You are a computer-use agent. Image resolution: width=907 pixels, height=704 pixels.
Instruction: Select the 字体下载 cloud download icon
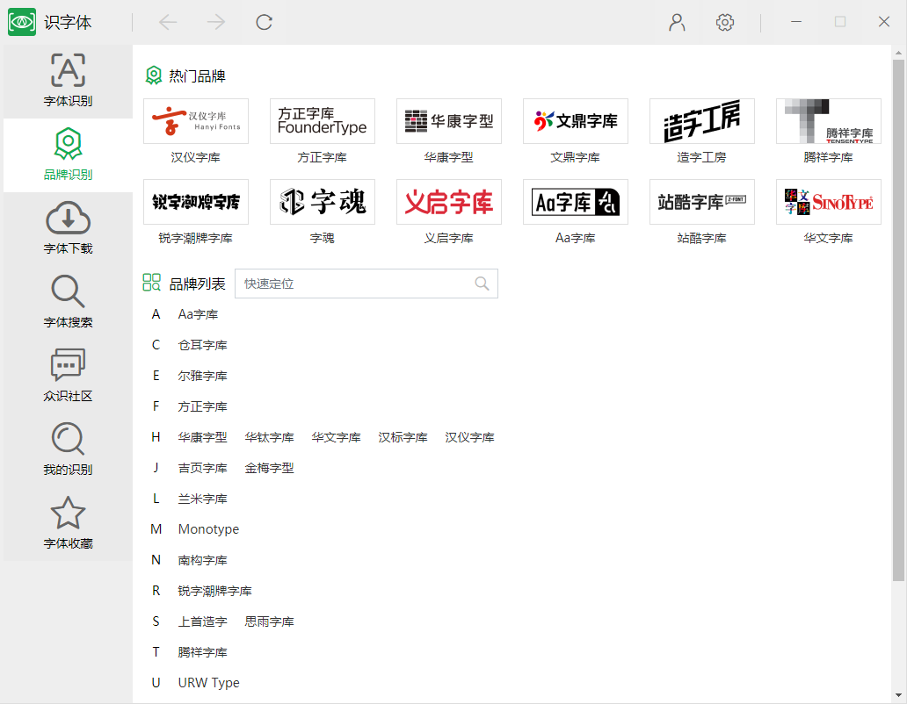(68, 219)
